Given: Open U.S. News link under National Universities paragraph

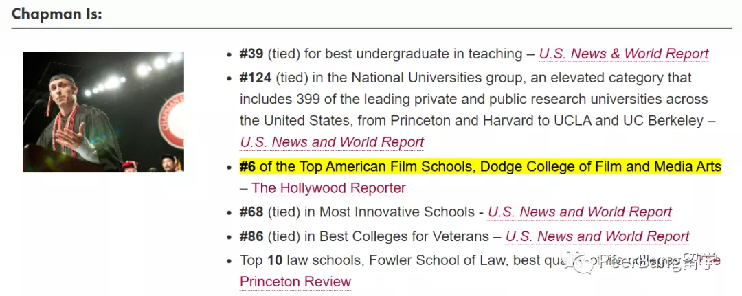Looking at the screenshot, I should tap(332, 142).
